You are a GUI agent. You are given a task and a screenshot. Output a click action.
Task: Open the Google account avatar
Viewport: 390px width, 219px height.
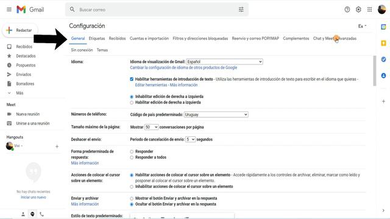coord(381,10)
